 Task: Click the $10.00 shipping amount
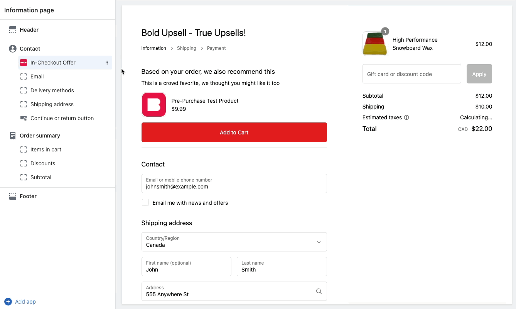click(484, 107)
